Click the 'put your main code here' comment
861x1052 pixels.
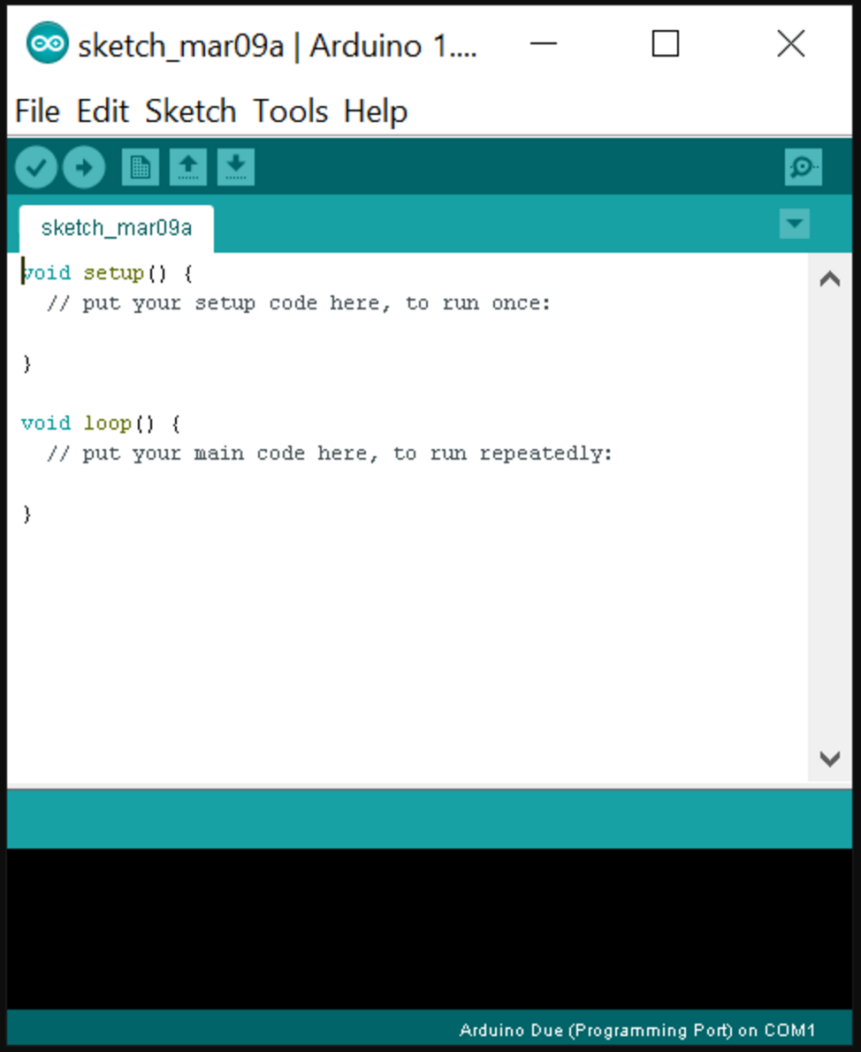point(330,454)
